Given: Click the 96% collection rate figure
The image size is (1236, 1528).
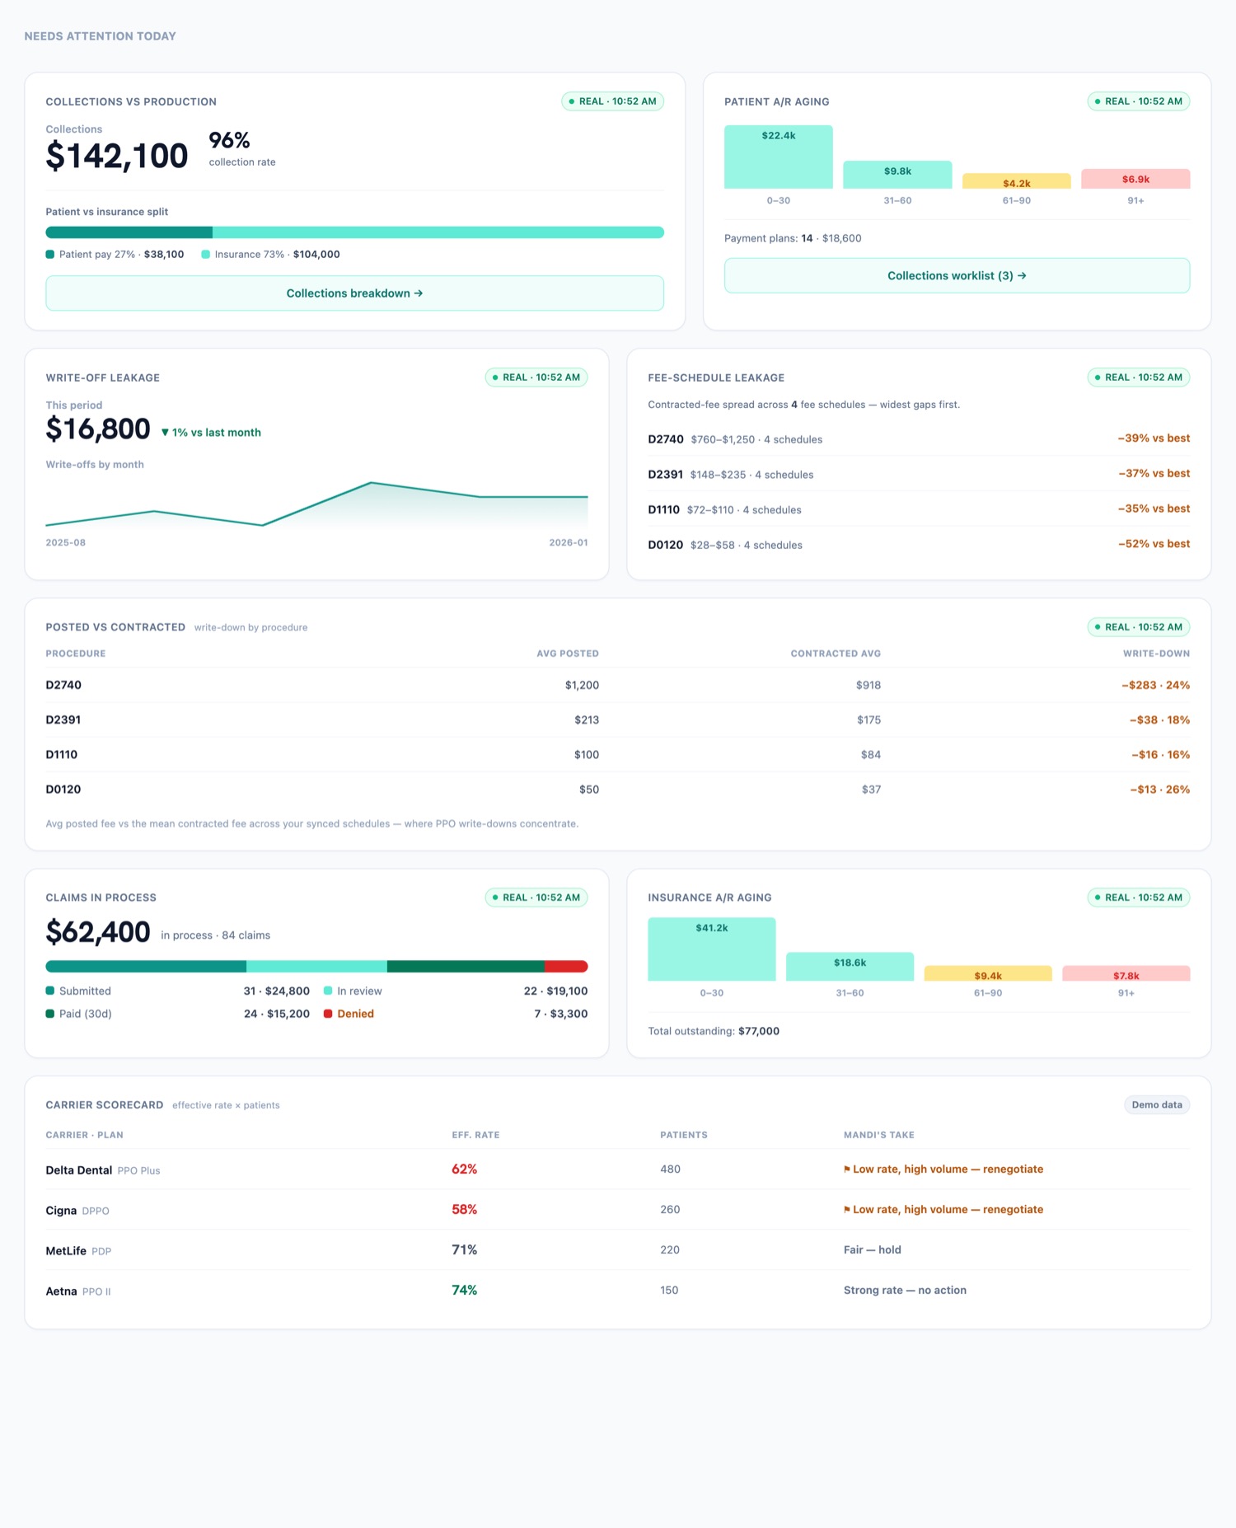Looking at the screenshot, I should tap(229, 140).
